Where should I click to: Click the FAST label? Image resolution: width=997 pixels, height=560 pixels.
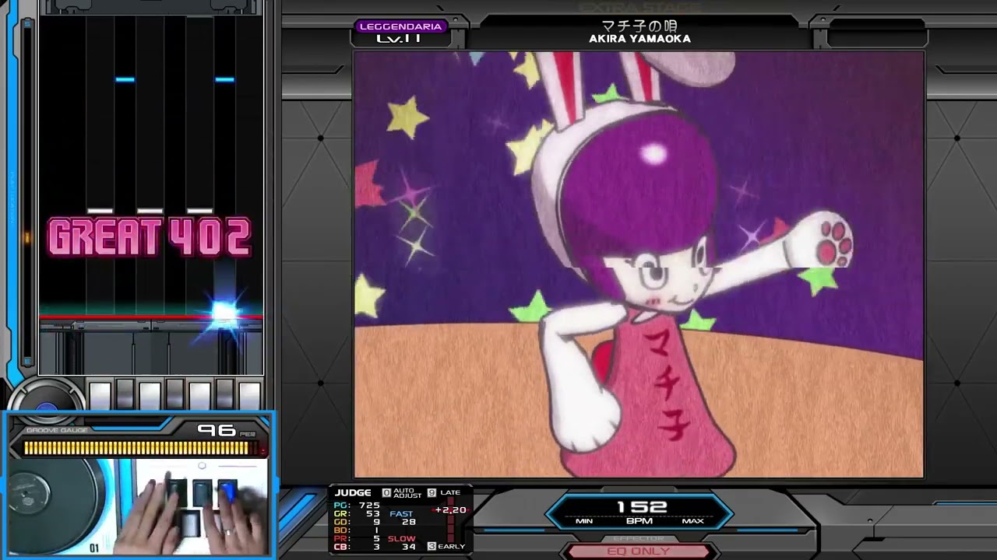(x=401, y=513)
